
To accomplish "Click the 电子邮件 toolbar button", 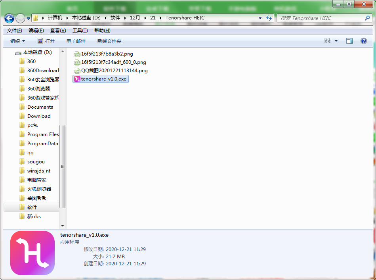I will [76, 41].
